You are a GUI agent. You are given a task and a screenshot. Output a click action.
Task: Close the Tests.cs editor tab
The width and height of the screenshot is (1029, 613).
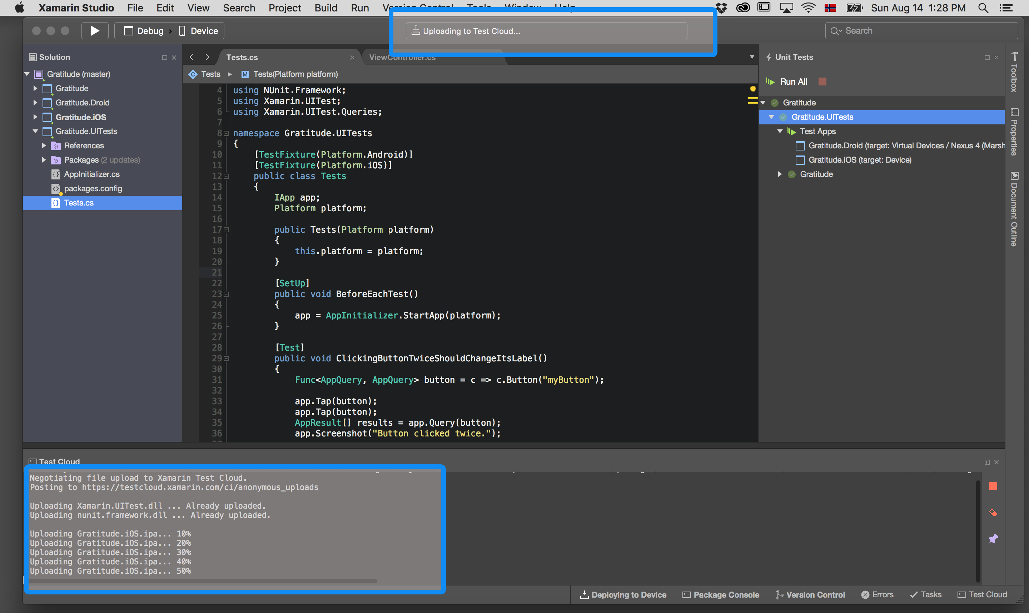point(352,58)
